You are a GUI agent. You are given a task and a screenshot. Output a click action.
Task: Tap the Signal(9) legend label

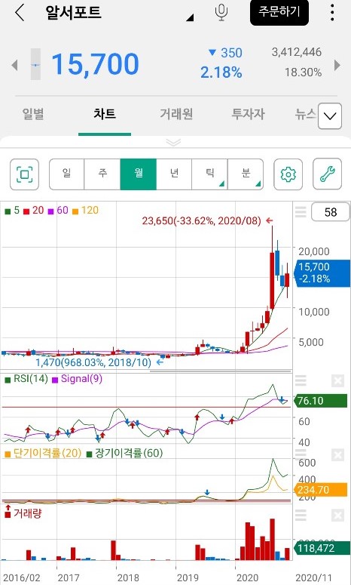click(77, 379)
